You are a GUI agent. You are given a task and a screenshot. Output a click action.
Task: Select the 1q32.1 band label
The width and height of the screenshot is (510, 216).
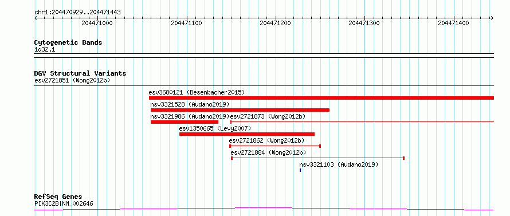44,50
